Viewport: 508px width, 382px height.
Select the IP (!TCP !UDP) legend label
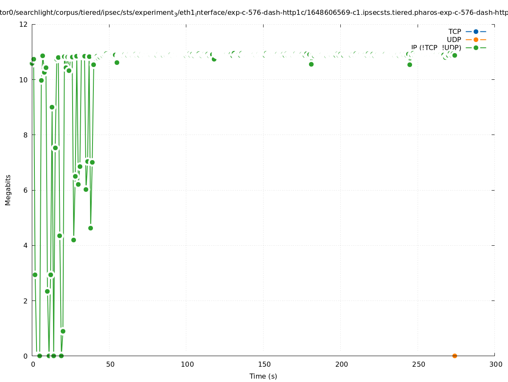(x=436, y=48)
